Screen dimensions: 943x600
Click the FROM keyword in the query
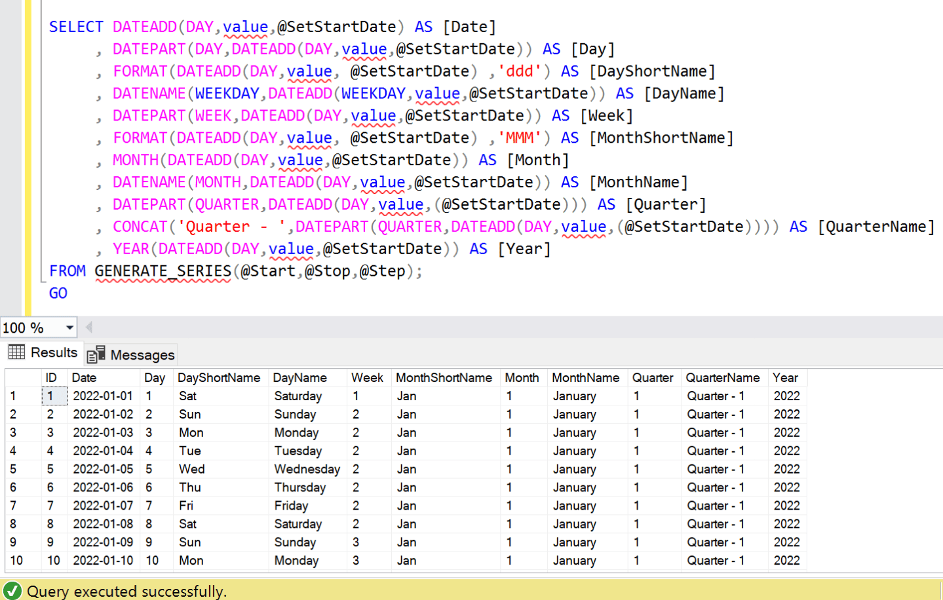point(67,271)
